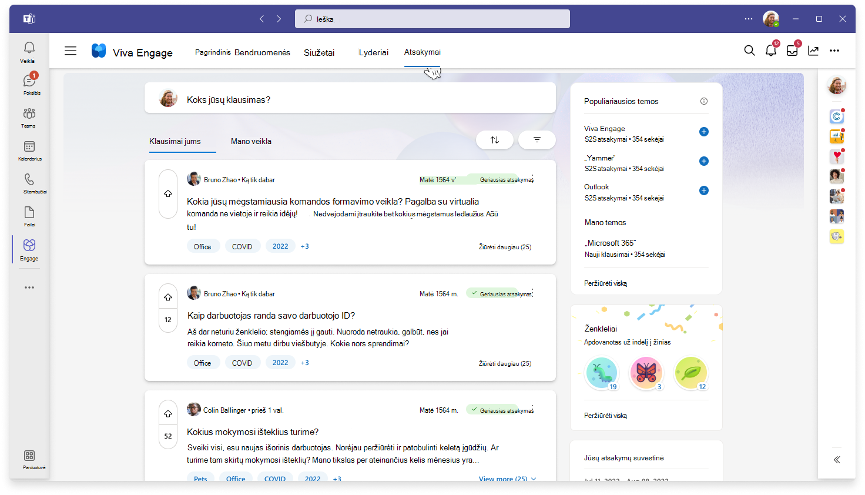Expand 'Žiūrėti daugiau (25)' on team-building question
The image size is (865, 495).
[x=505, y=247]
